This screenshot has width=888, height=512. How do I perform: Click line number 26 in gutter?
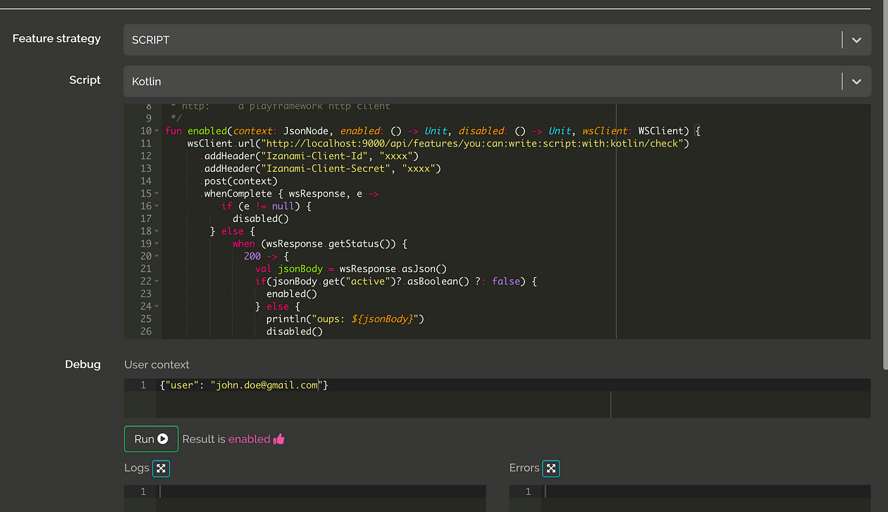[x=146, y=331]
